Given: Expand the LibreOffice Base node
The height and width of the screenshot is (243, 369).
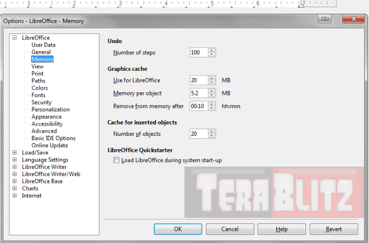Looking at the screenshot, I should (14, 181).
